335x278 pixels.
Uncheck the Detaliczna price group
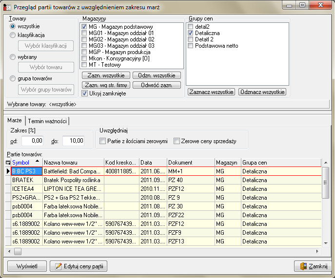(x=190, y=33)
